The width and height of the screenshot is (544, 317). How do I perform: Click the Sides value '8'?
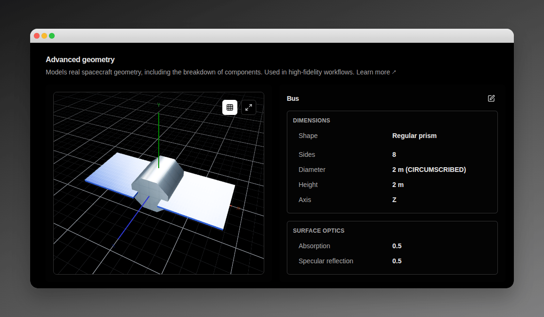(x=394, y=154)
